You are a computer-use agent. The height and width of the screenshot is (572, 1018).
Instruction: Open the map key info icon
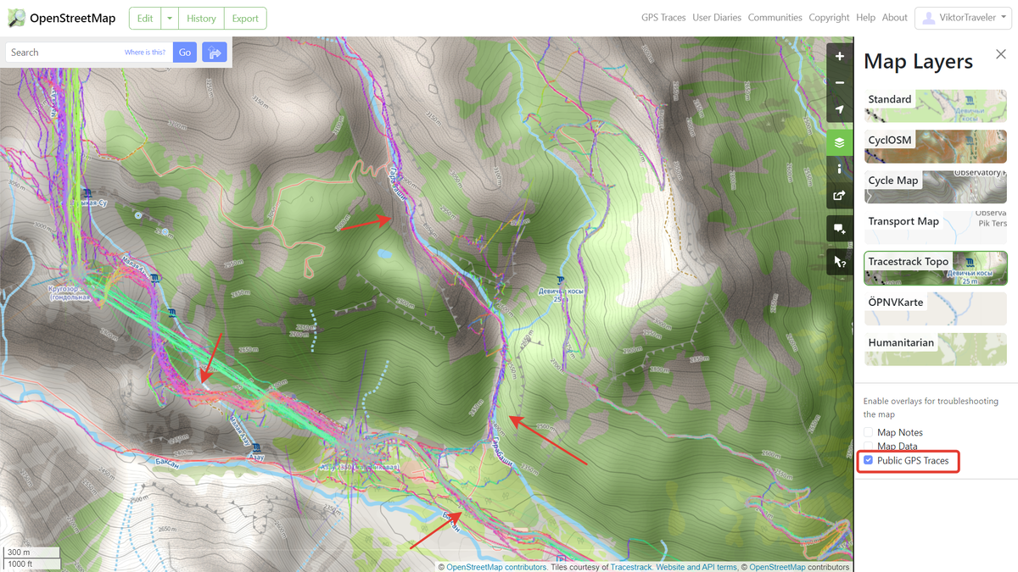pyautogui.click(x=840, y=169)
